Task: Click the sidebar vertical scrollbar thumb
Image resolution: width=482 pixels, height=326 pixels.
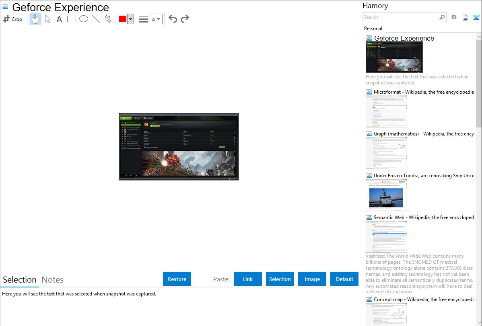Action: (x=479, y=84)
